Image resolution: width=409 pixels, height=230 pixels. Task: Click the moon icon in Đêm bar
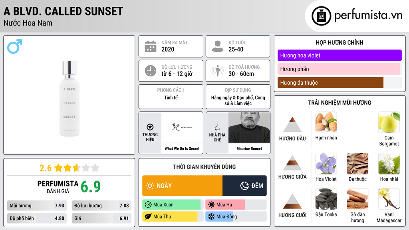[244, 186]
